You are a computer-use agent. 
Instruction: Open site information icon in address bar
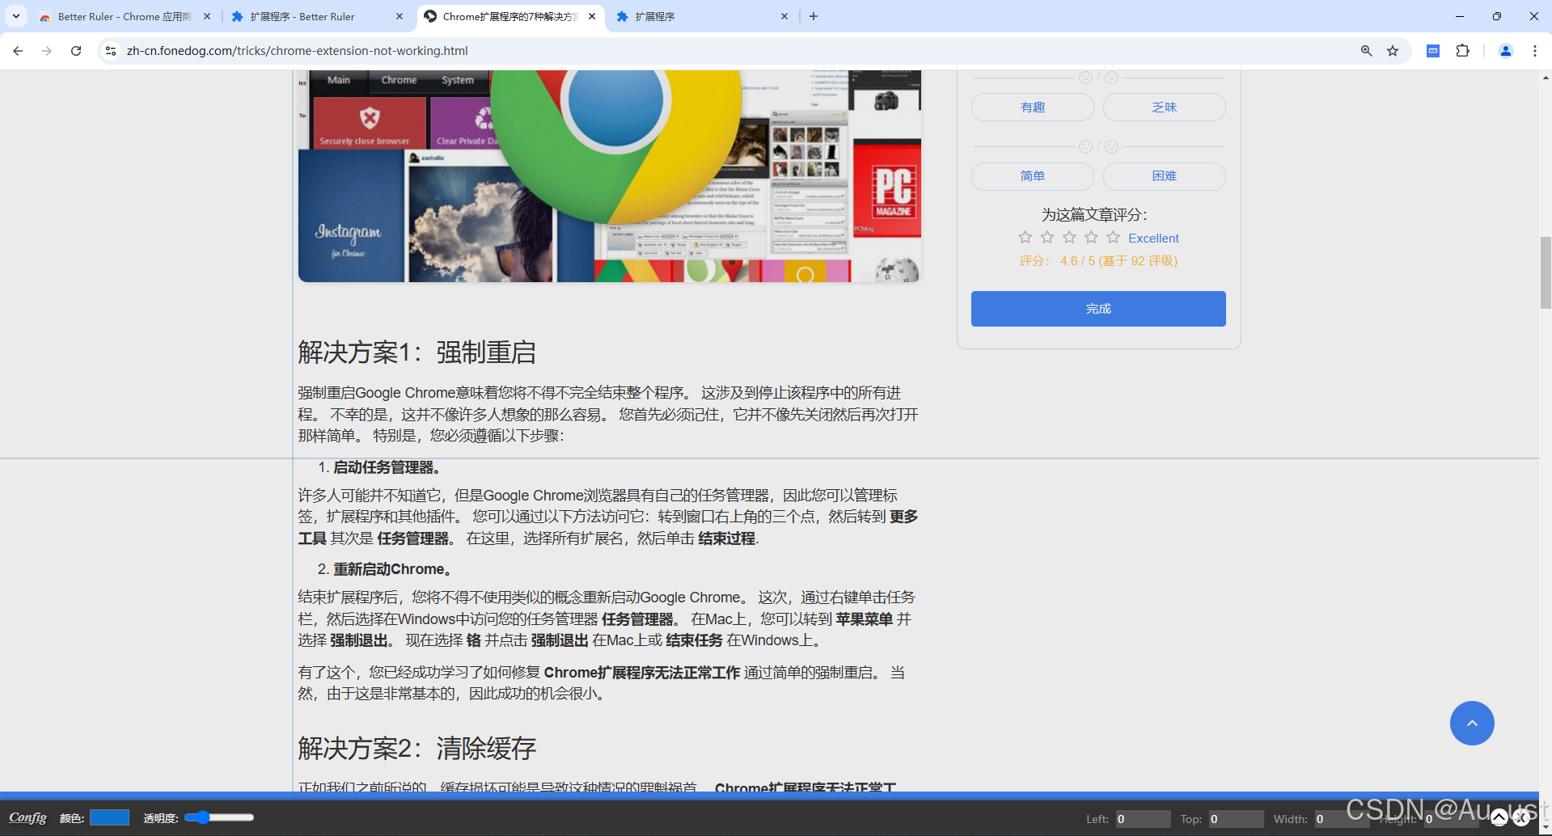[x=111, y=51]
